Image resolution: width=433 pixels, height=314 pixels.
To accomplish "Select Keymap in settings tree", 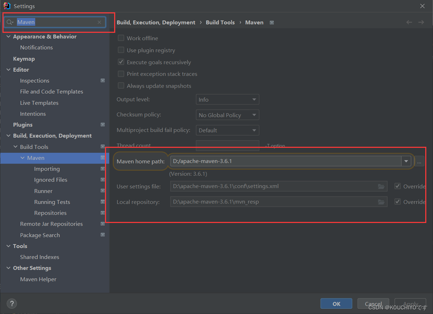I will coord(24,59).
